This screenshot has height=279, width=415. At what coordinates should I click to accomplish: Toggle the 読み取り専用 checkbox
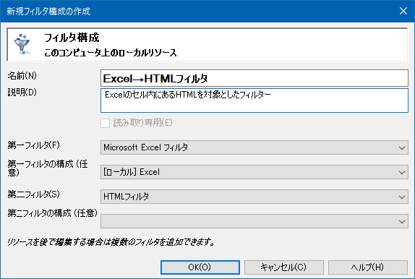click(105, 123)
